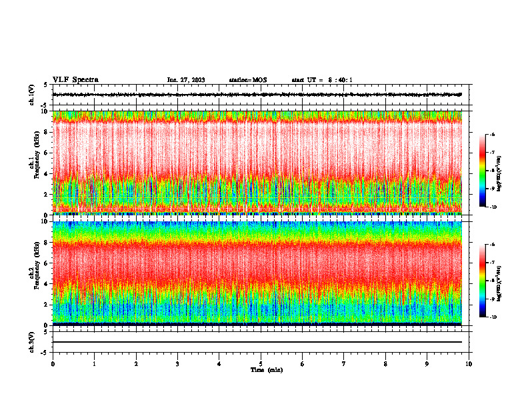Image resolution: width=528 pixels, height=408 pixels.
Task: Click the "-6" label on ch.1 color bar
Action: point(492,135)
